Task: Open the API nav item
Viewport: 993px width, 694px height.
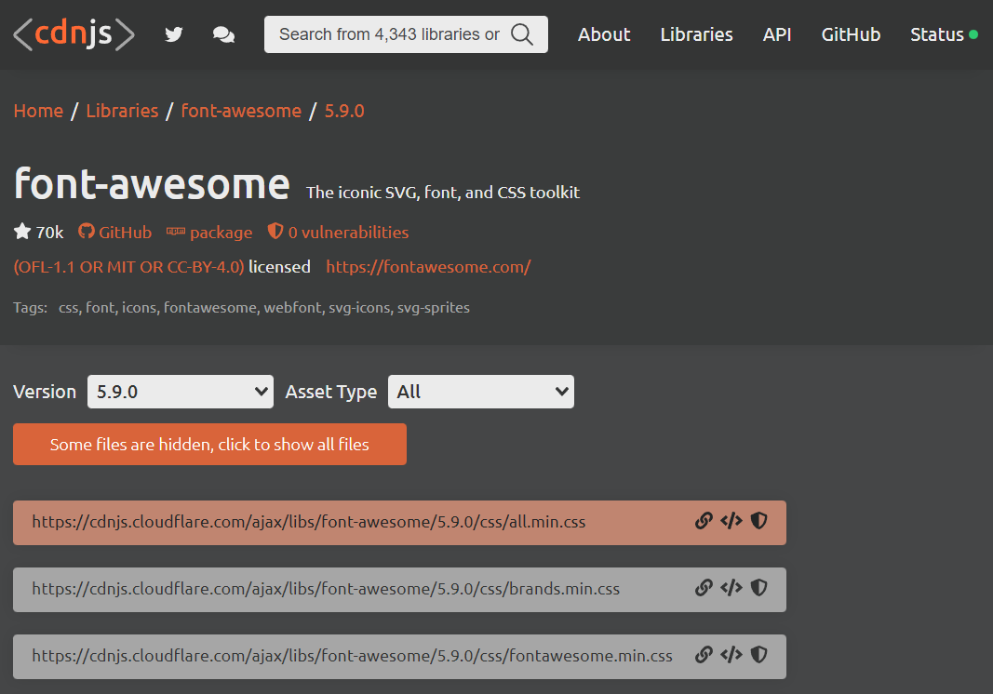Action: (777, 34)
